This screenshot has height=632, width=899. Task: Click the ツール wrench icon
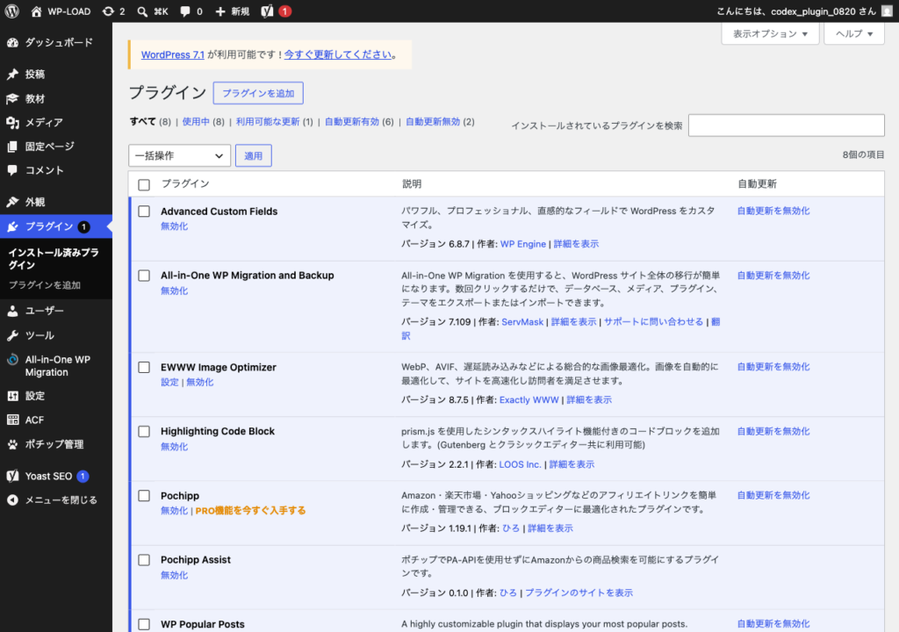click(x=12, y=335)
